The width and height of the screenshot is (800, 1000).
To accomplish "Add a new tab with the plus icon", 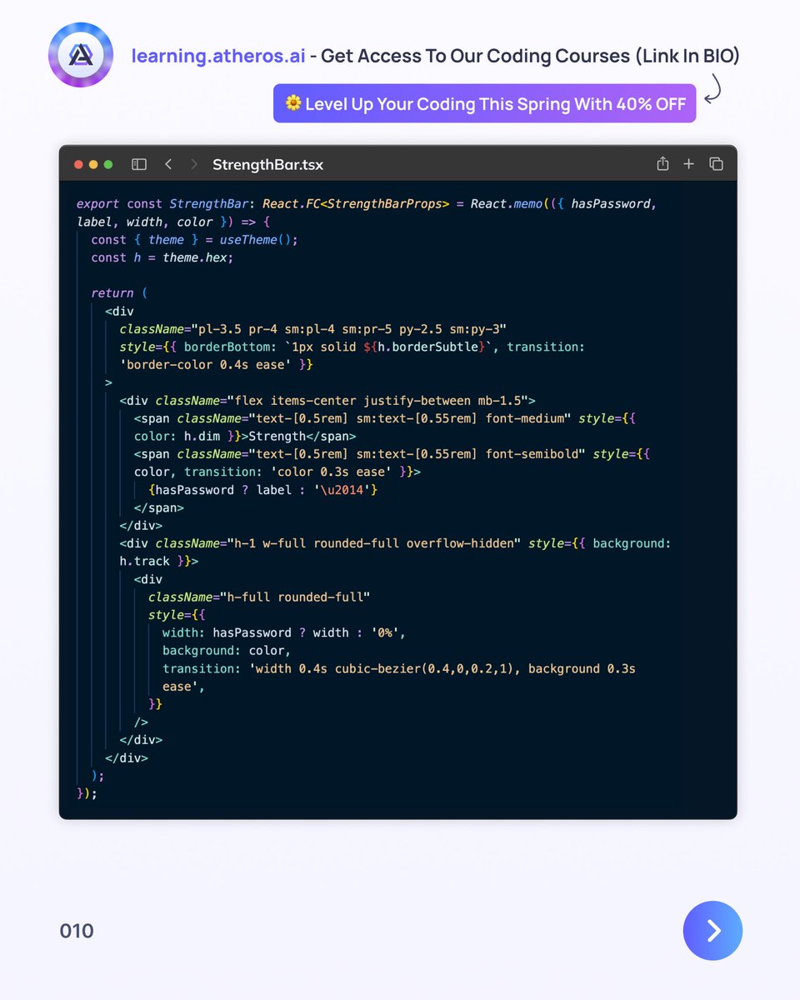I will [689, 164].
